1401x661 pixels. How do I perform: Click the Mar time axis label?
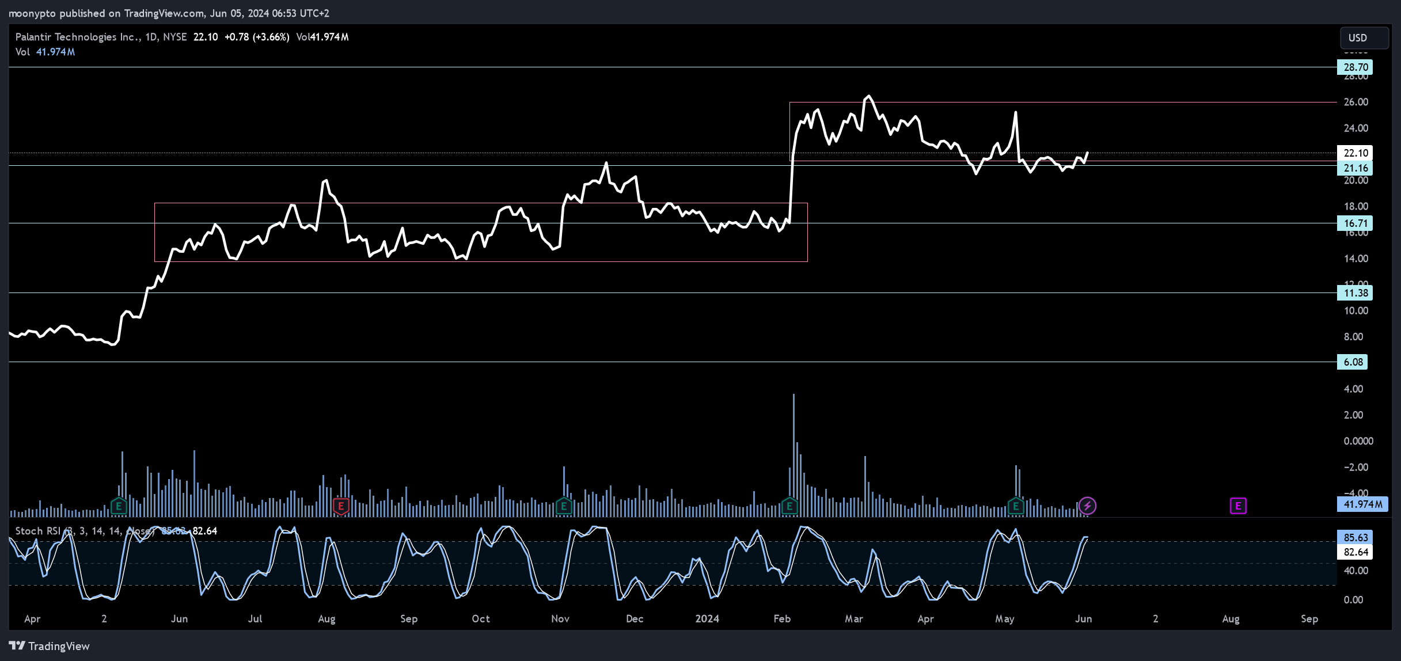[x=854, y=619]
